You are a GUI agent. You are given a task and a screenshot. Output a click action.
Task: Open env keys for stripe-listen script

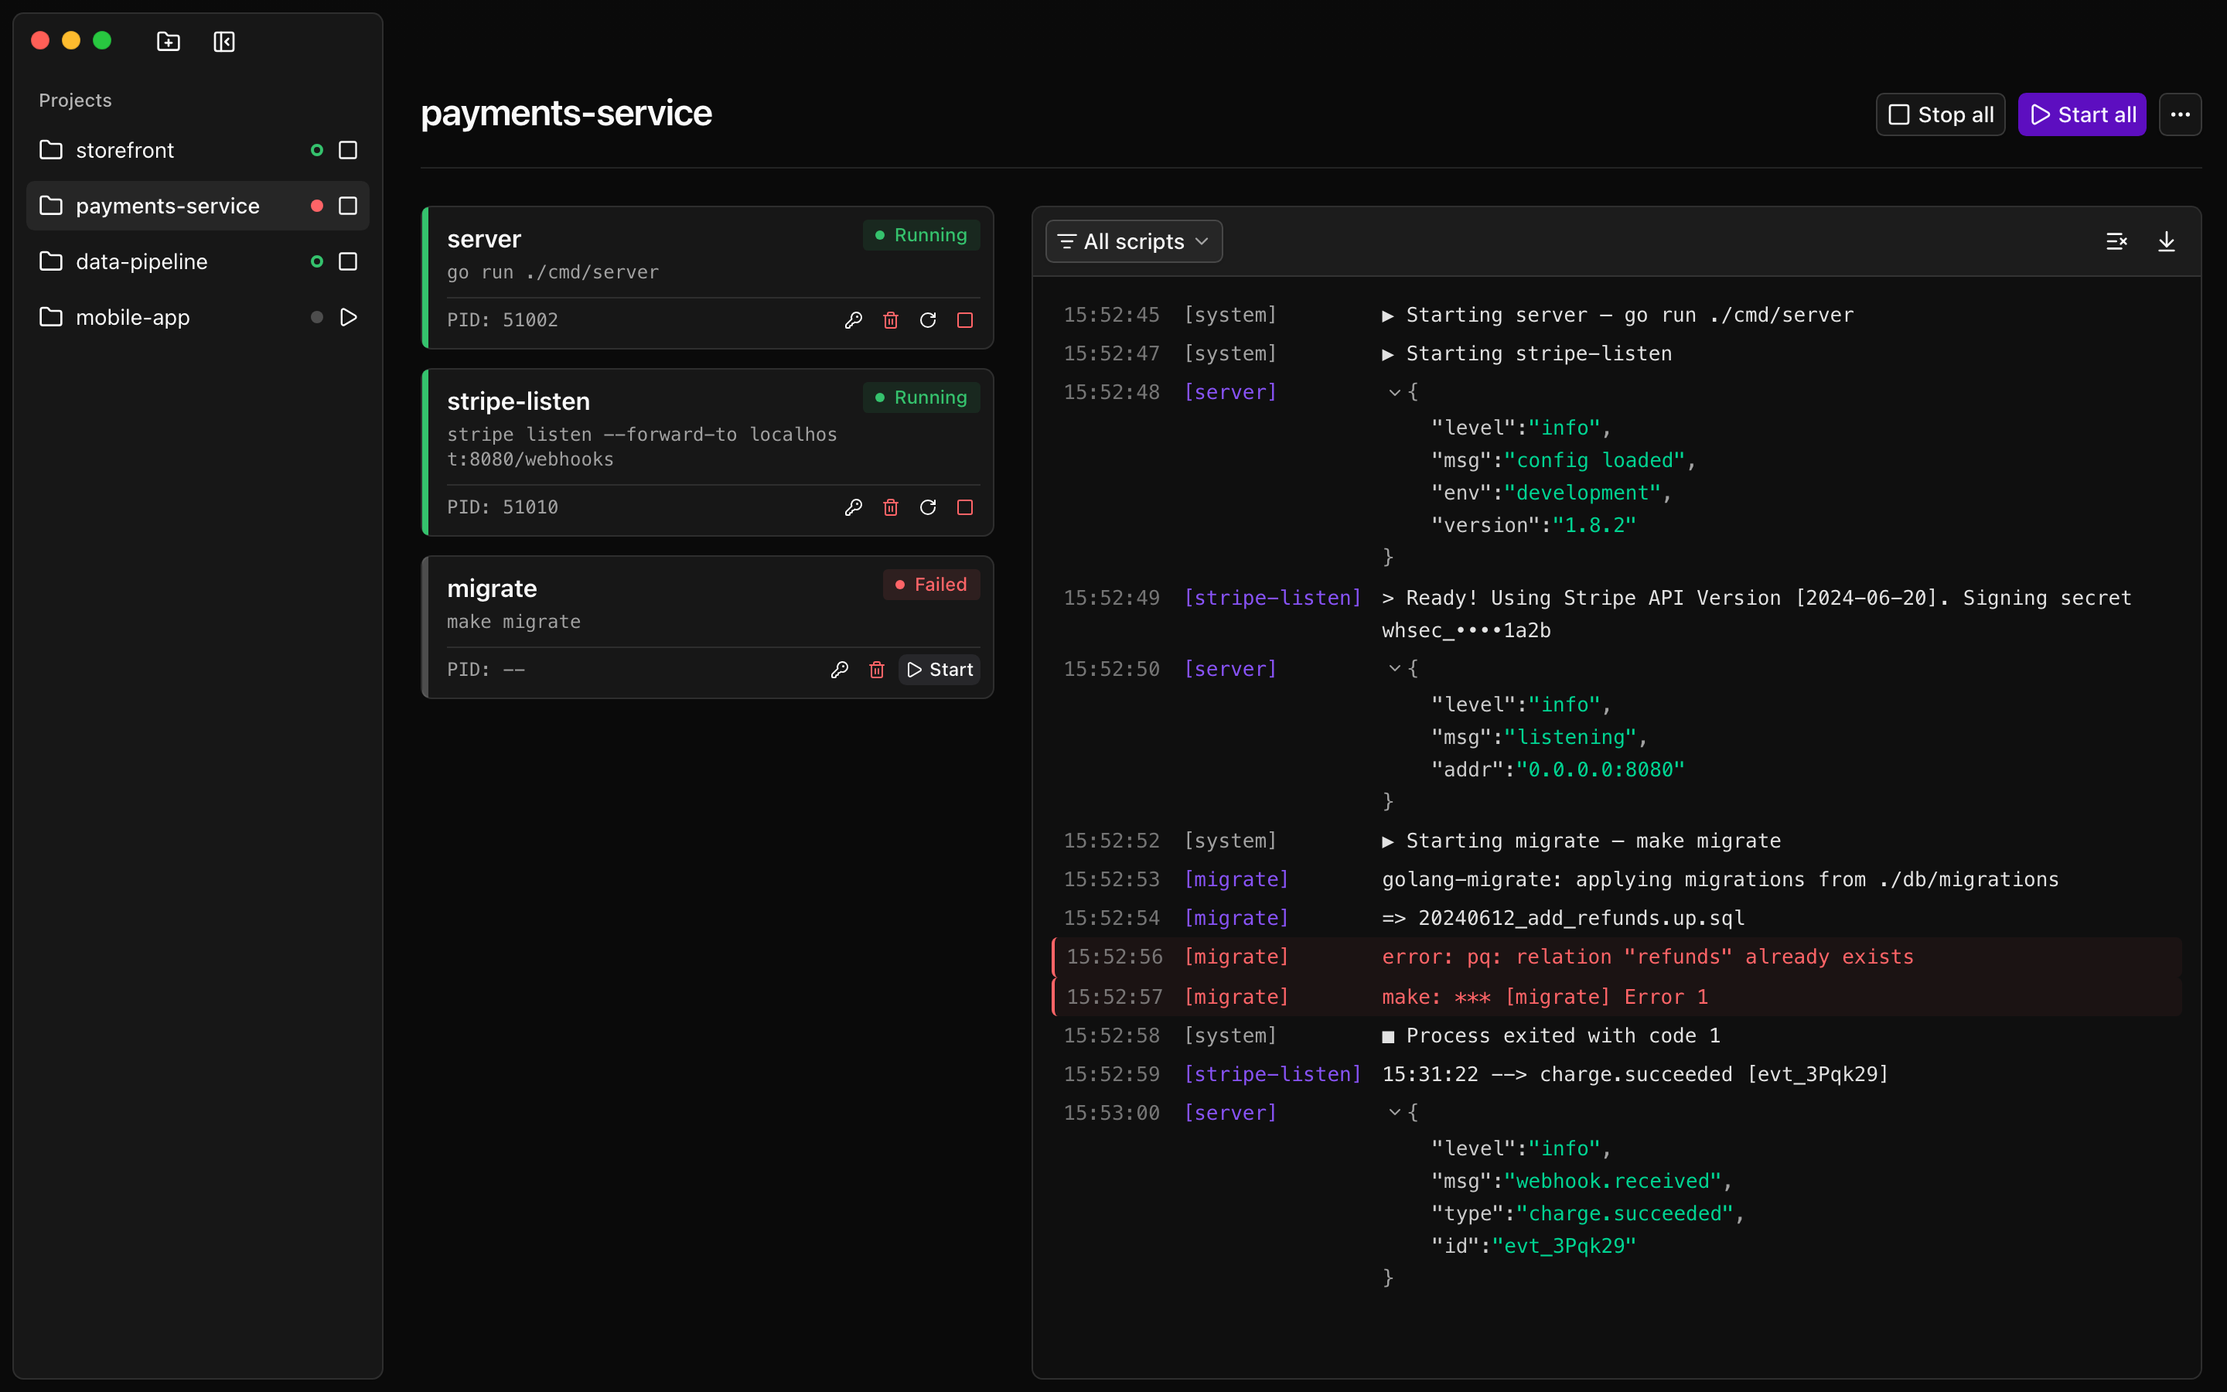(x=853, y=507)
